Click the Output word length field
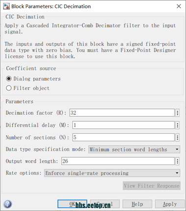 pos(118,161)
